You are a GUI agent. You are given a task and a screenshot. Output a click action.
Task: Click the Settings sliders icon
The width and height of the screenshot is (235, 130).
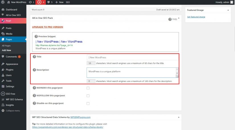click(x=3, y=86)
